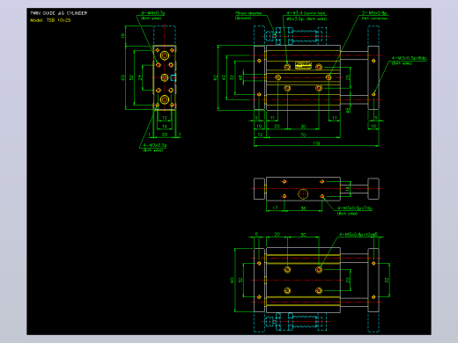Screen dimensions: 458x343
Task: Select the '15' dimension text
Action: (x=122, y=36)
